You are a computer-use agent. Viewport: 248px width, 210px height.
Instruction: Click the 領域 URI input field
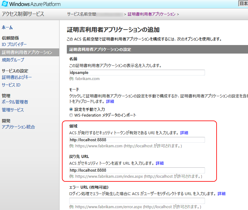(137, 140)
